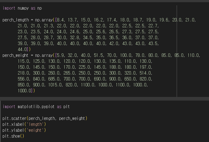Screen dimensions: 209x142
Task: Click the value 13.7 in perch_length
Action: point(72,20)
